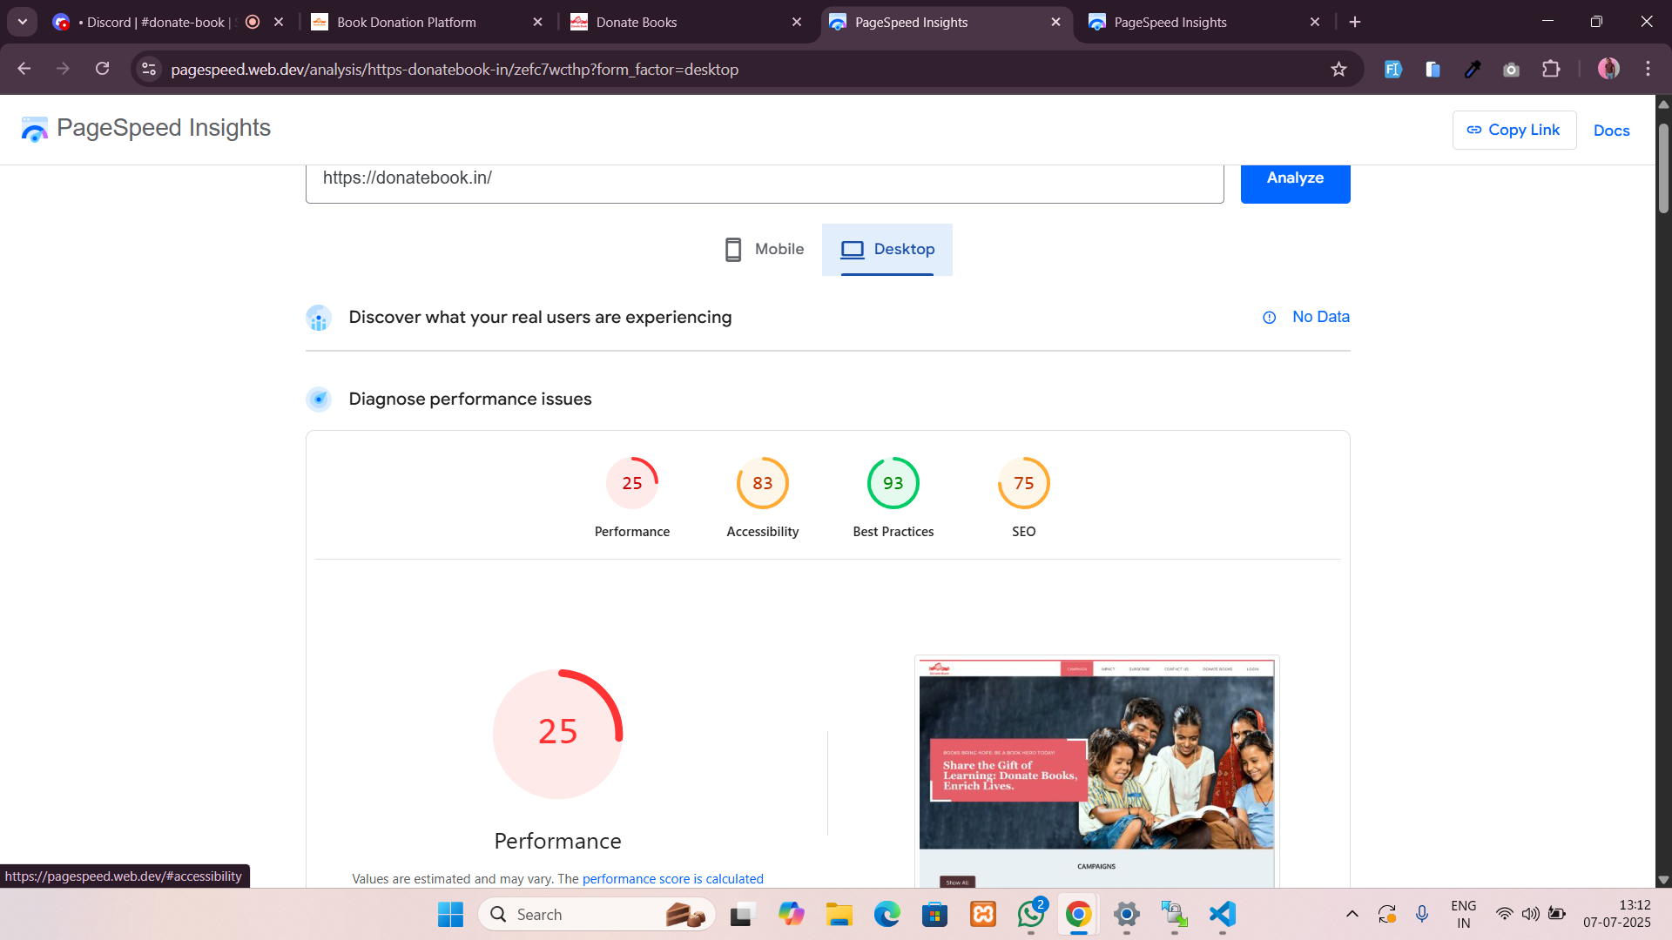
Task: Open the performance score is calculated link
Action: [672, 879]
